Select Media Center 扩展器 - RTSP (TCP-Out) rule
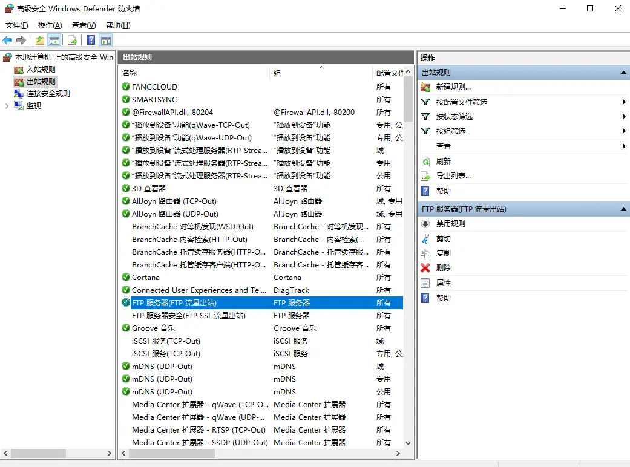This screenshot has width=630, height=467. click(x=261, y=430)
